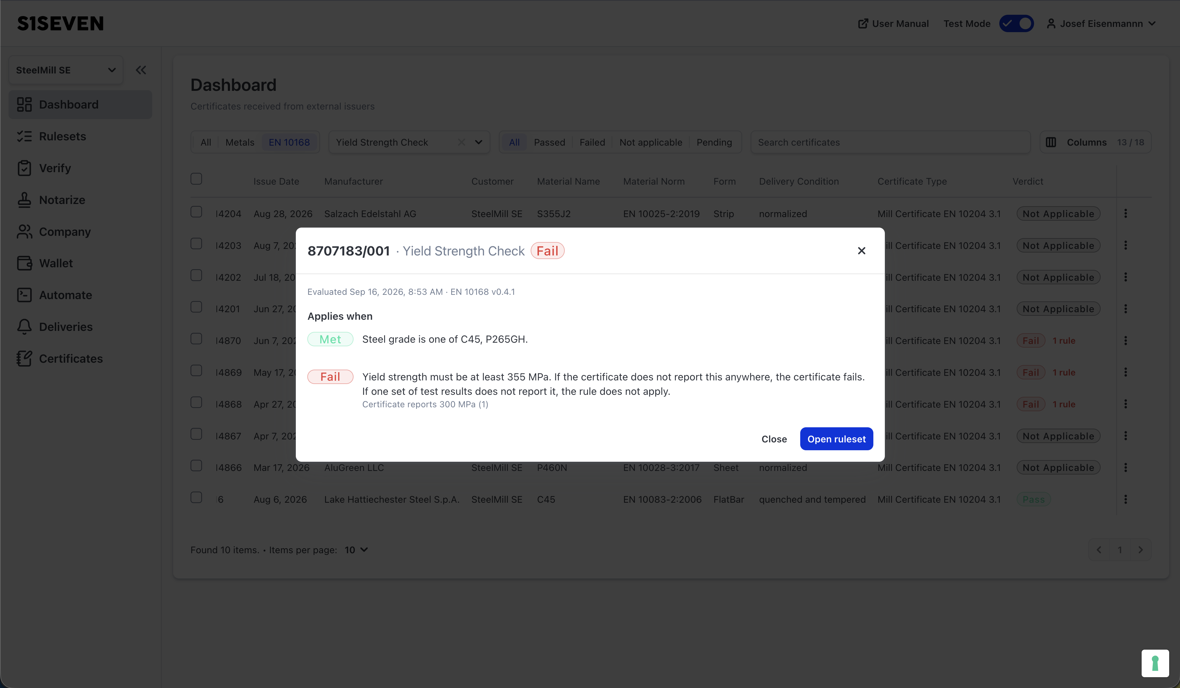The width and height of the screenshot is (1180, 688).
Task: Clear the Yield Strength Check ruleset filter
Action: 461,142
